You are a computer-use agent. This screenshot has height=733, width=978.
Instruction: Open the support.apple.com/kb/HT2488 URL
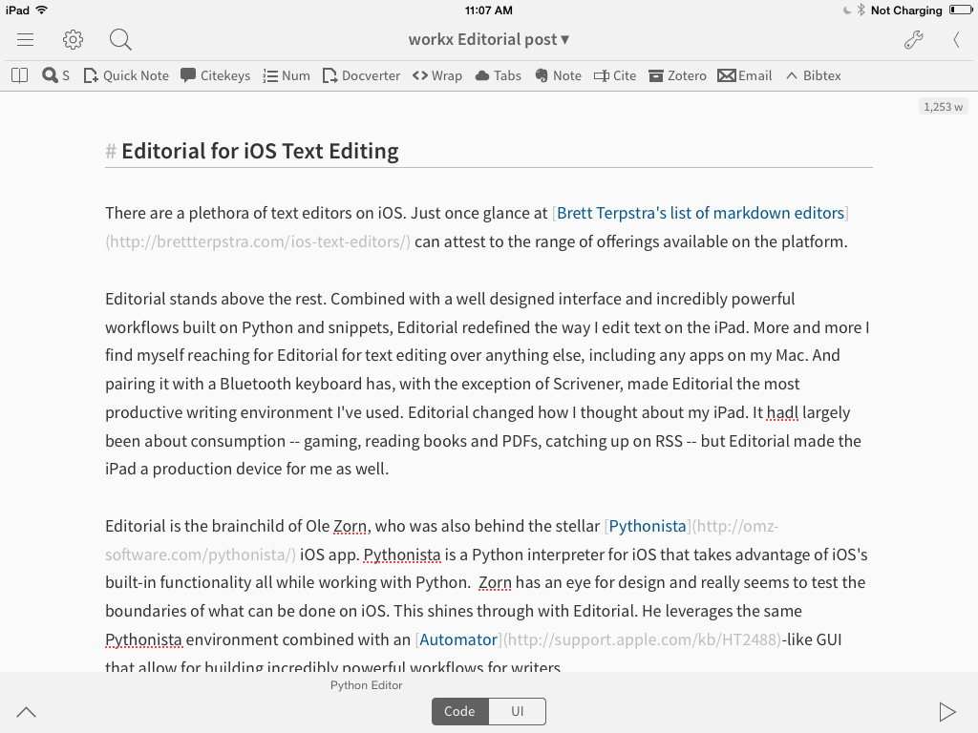tap(643, 639)
